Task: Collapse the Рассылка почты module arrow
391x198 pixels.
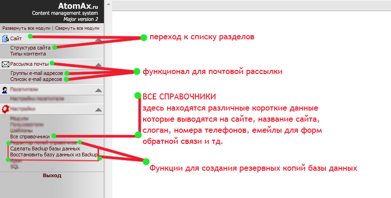Action: pyautogui.click(x=99, y=65)
